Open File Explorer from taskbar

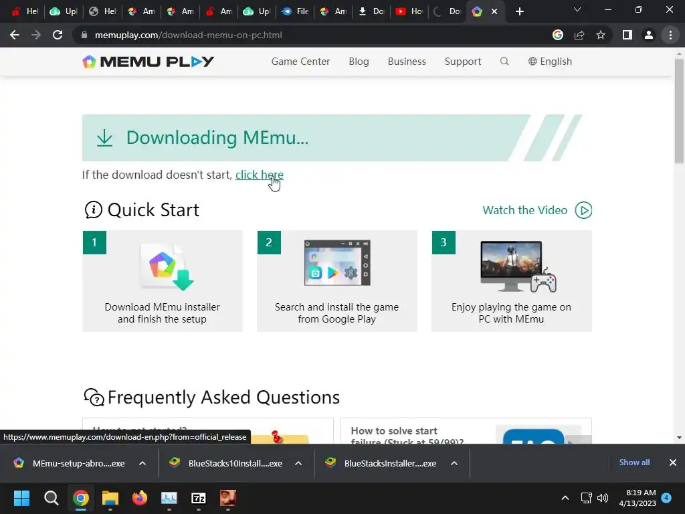tap(110, 498)
